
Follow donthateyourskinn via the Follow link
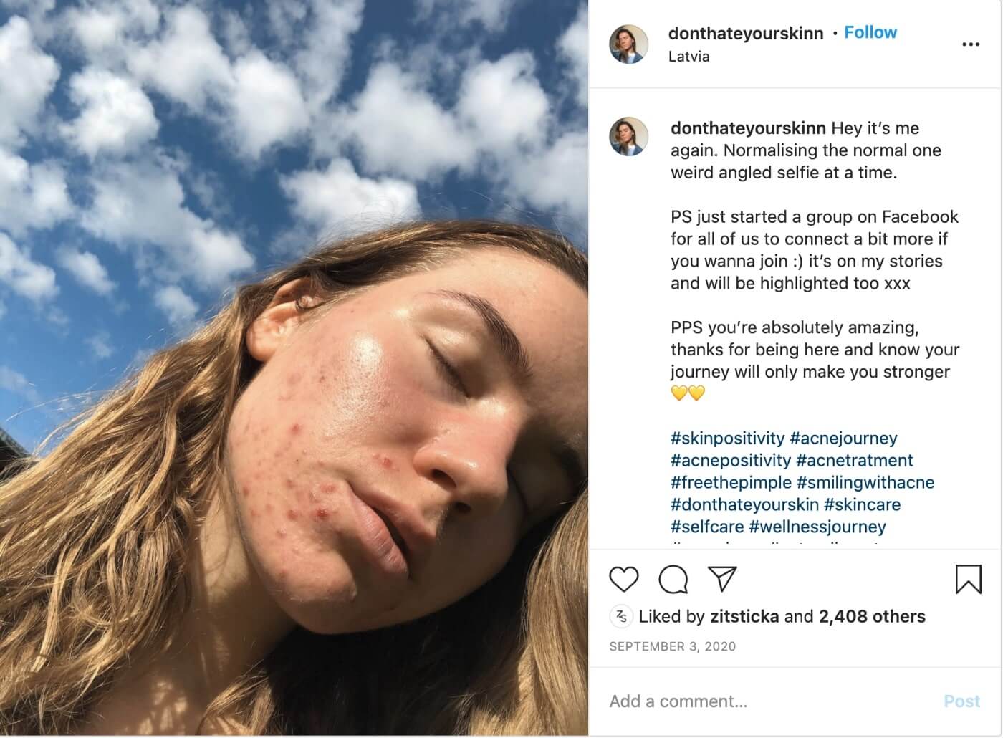[870, 32]
